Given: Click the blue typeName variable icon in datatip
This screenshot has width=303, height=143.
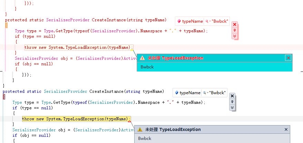Looking at the screenshot, I should click(176, 93).
